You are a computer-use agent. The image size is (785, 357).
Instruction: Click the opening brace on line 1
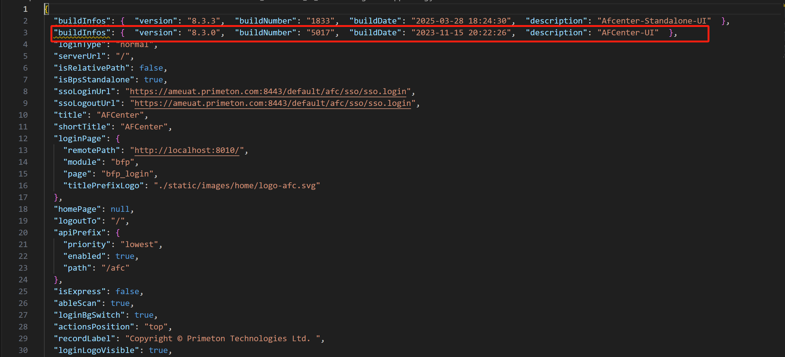46,9
